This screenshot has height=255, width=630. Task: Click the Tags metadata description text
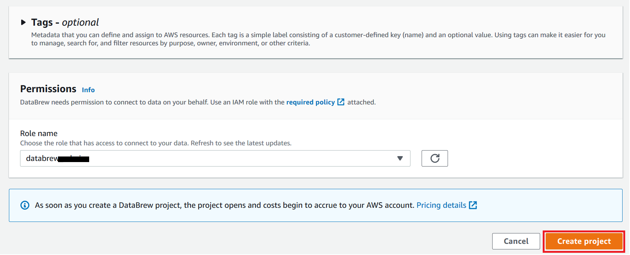pyautogui.click(x=318, y=39)
